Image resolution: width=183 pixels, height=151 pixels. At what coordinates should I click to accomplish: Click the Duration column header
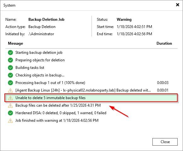164,43
